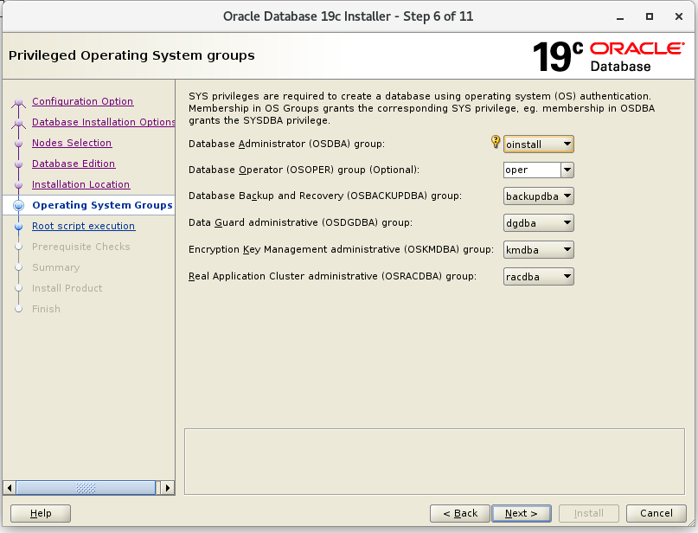Click the hint lightbulb icon beside OSDBA
698x533 pixels.
click(496, 142)
